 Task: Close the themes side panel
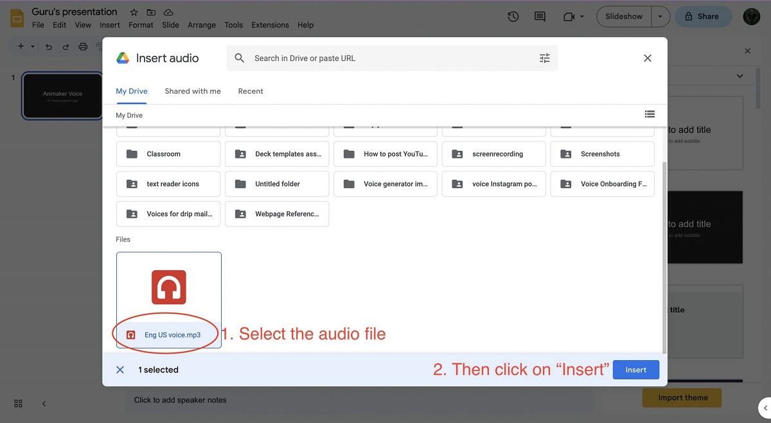pyautogui.click(x=747, y=51)
